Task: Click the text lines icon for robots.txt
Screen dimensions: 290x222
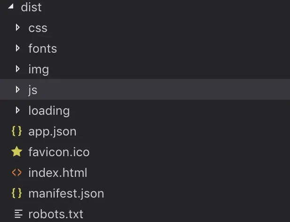Action: 18,214
